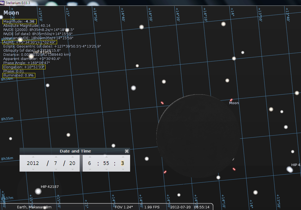Viewport: 301px width, 210px height.
Task: Decrease the day with the down arrow
Action: point(72,169)
